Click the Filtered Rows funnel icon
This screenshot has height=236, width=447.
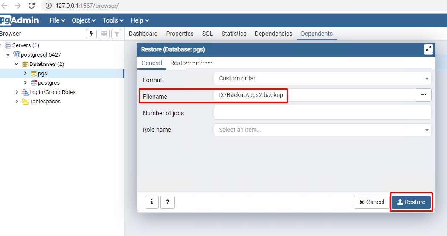point(116,34)
